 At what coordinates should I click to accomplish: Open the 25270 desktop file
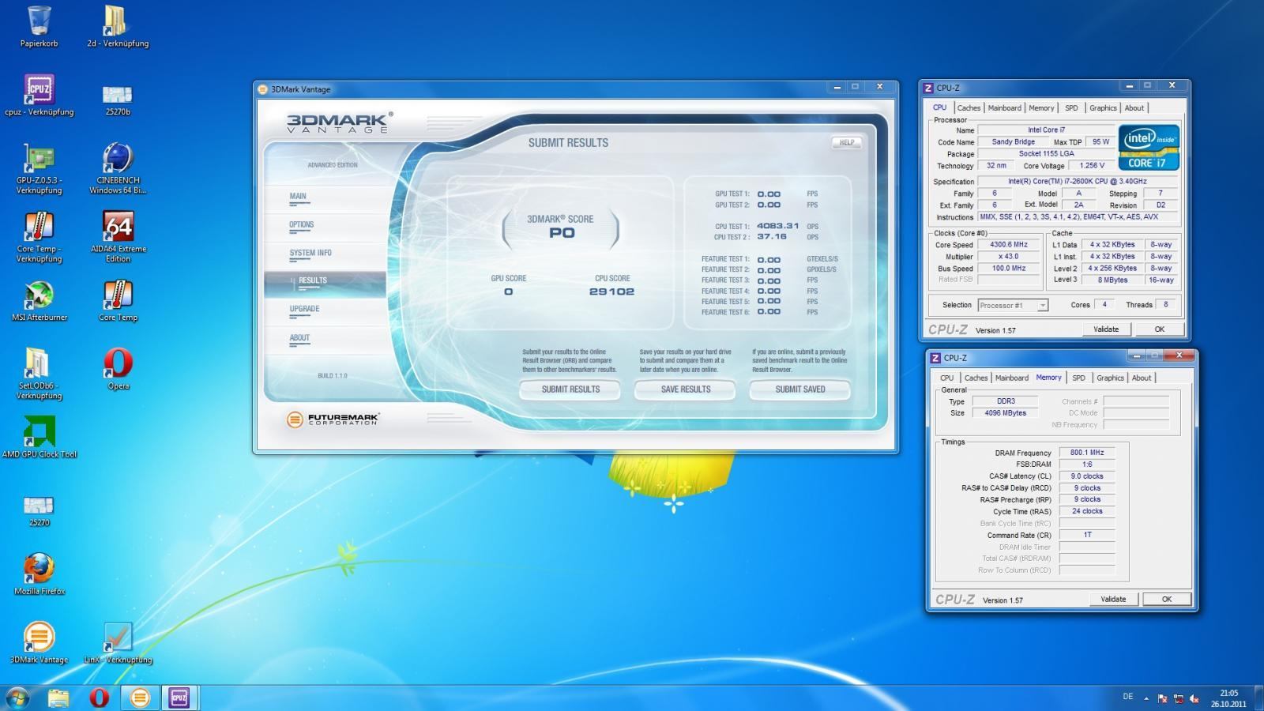click(39, 510)
